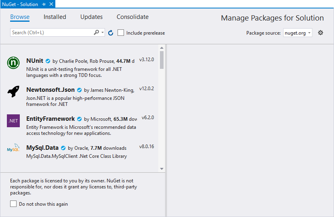Screen dimensions: 334x217
Task: Click the package list scroll down arrow
Action: (x=162, y=169)
